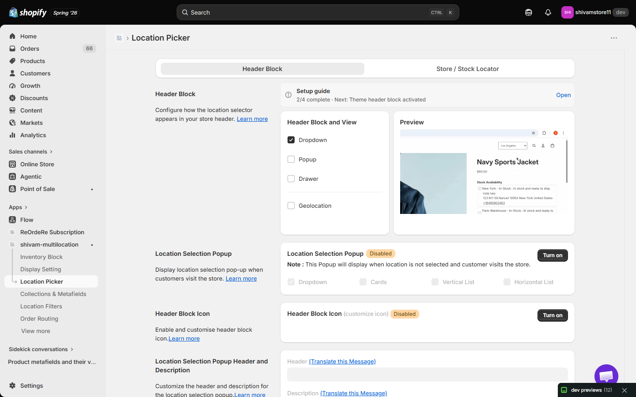
Task: Click Home icon in sidebar
Action: tap(12, 36)
